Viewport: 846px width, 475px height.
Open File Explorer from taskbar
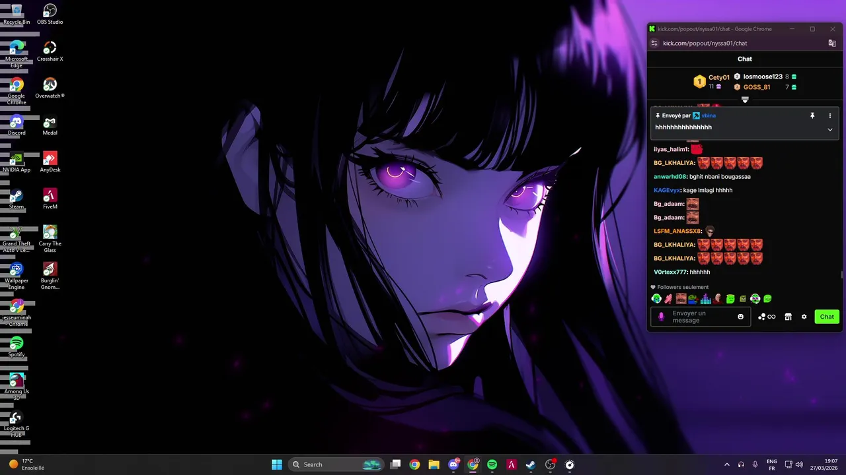click(434, 464)
